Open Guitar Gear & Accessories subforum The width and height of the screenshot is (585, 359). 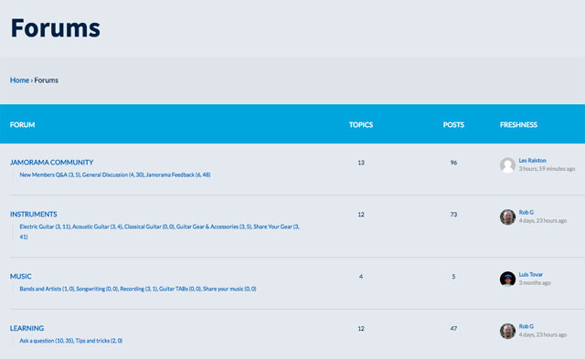point(214,227)
